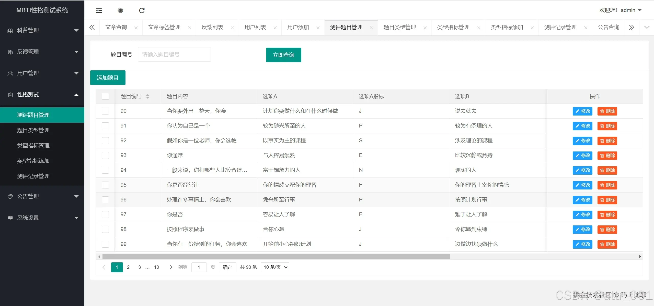Click 公告管理 sidebar icon
654x306 pixels.
(10, 196)
